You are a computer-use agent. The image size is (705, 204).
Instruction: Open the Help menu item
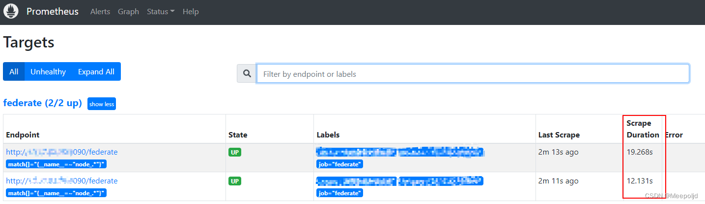(191, 12)
